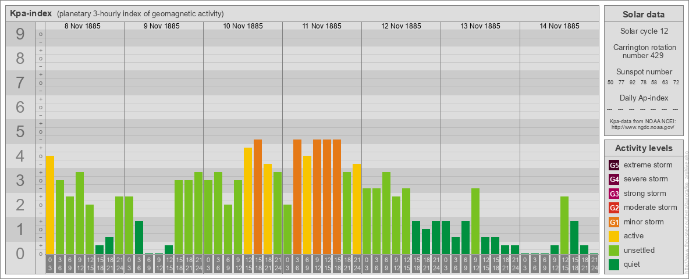Click the '12 15' time label under 11 Nov
The image size is (689, 279).
point(327,264)
